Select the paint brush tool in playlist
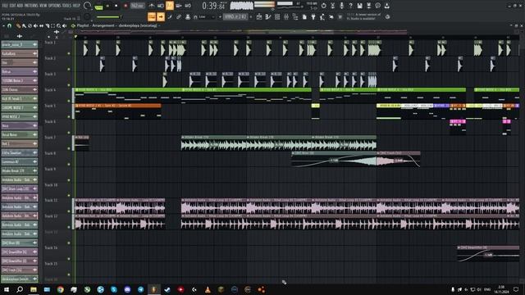Image resolution: width=525 pixels, height=295 pixels. (24, 25)
